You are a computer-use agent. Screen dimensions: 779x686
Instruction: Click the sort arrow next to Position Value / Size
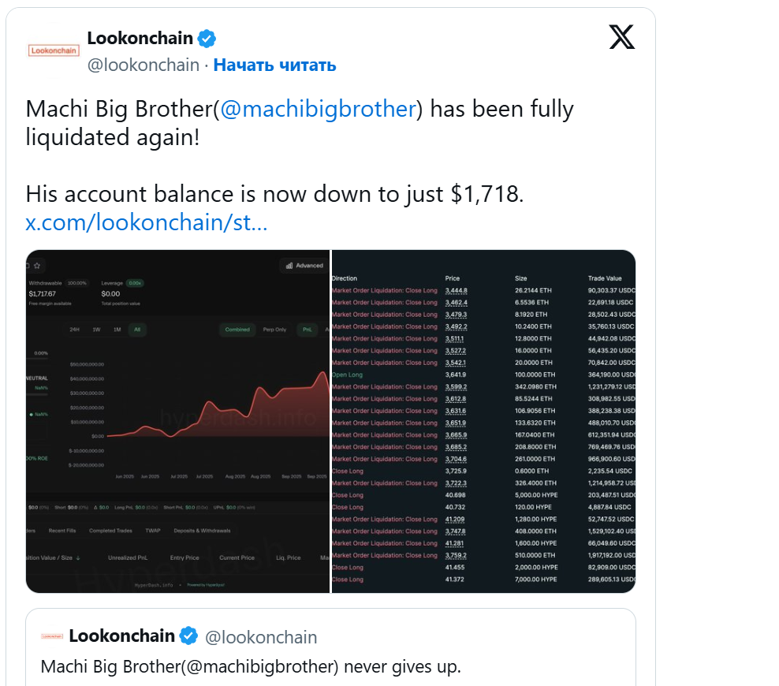tap(79, 557)
